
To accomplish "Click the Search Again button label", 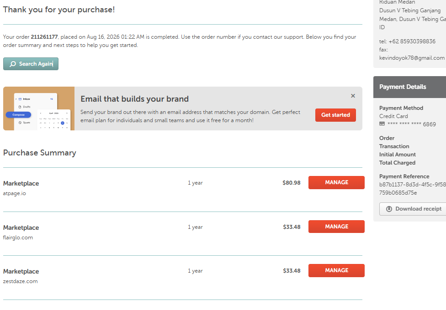I will coord(36,64).
